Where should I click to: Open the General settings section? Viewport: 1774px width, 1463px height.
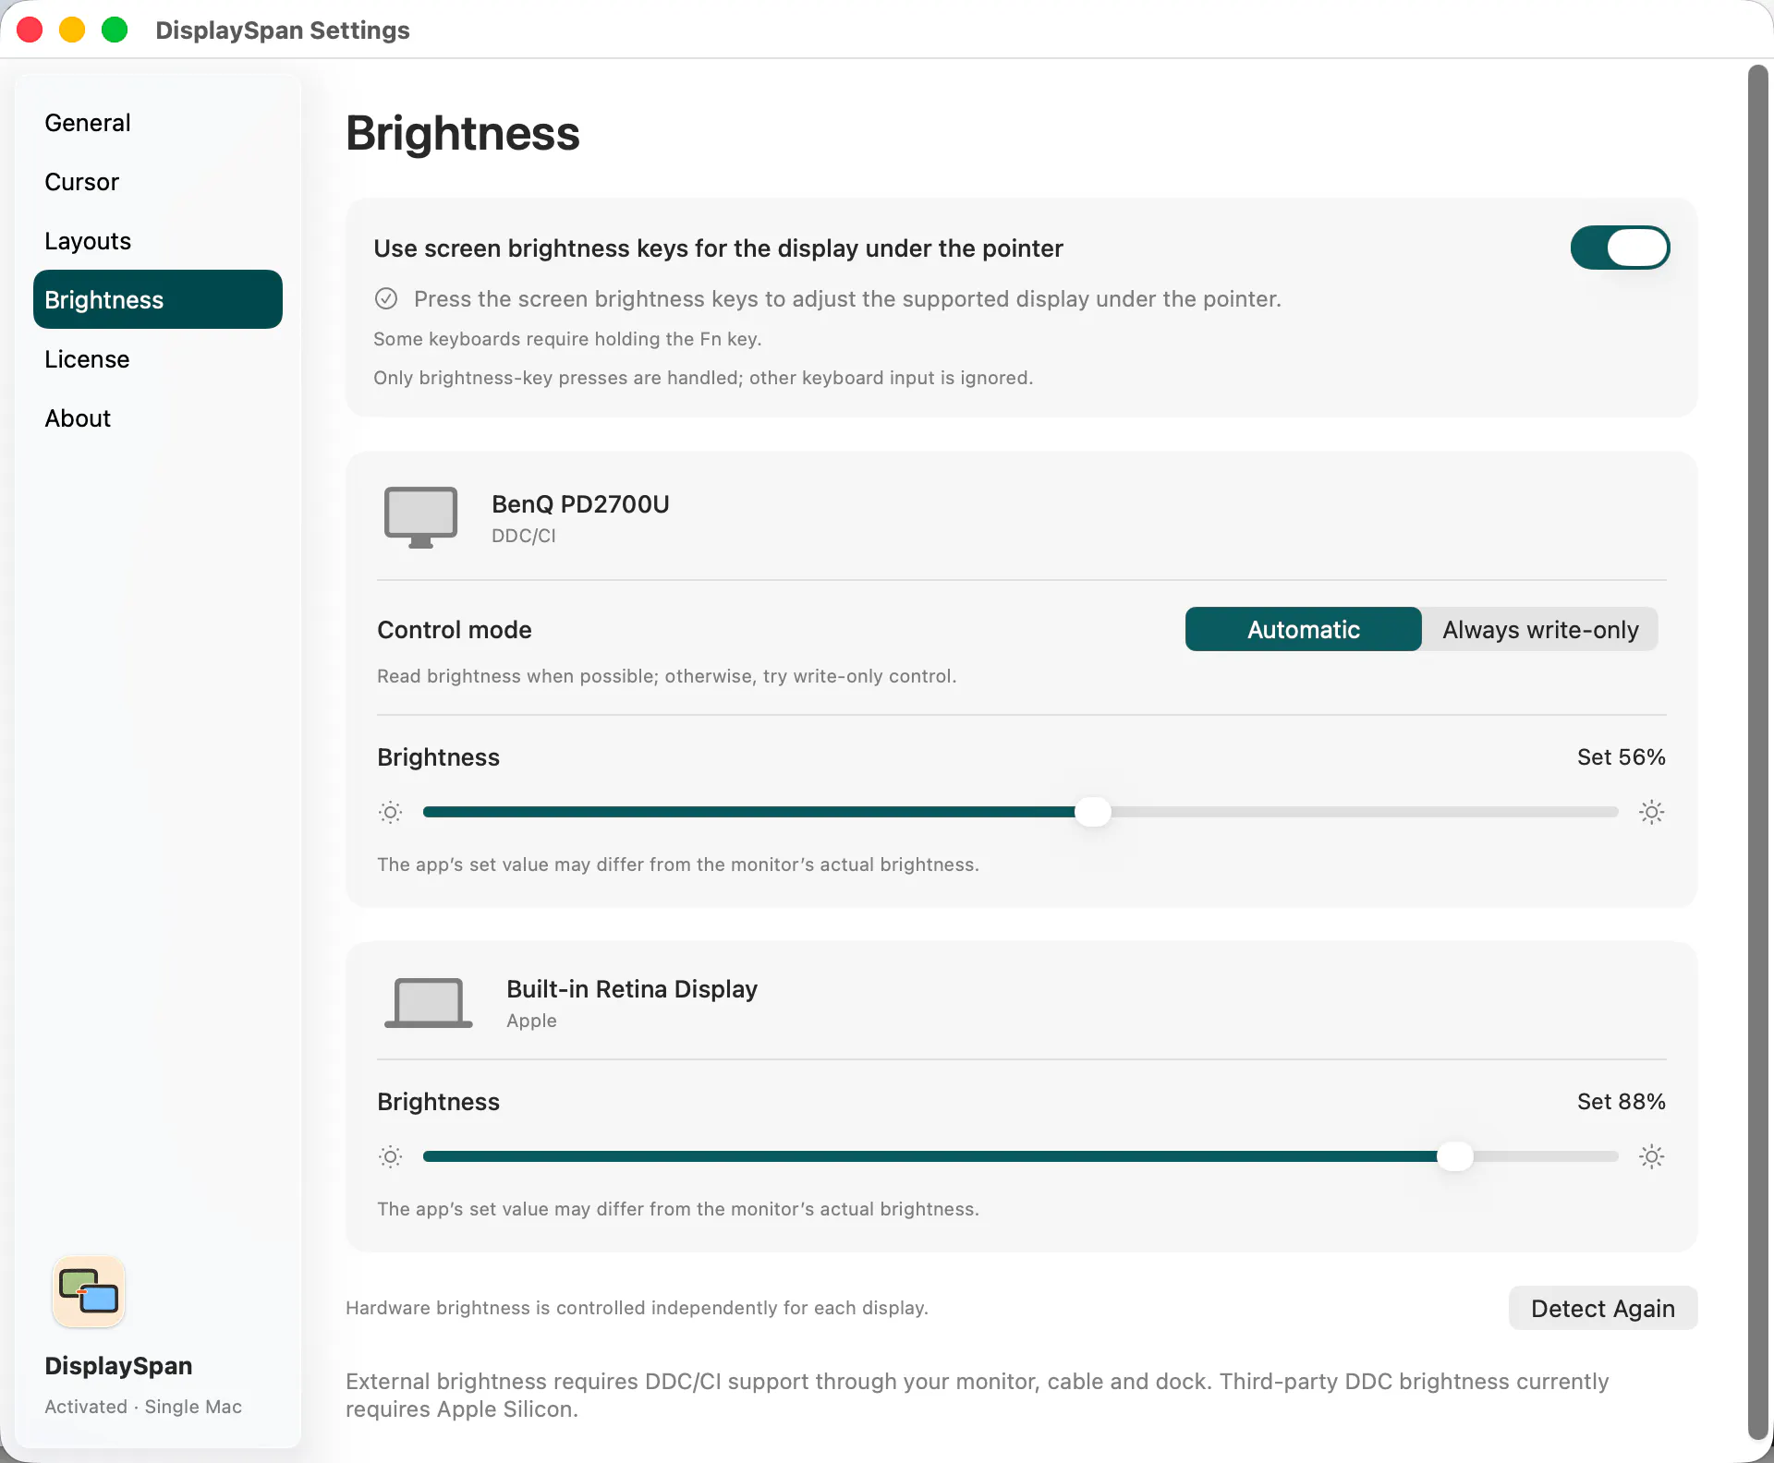click(158, 122)
